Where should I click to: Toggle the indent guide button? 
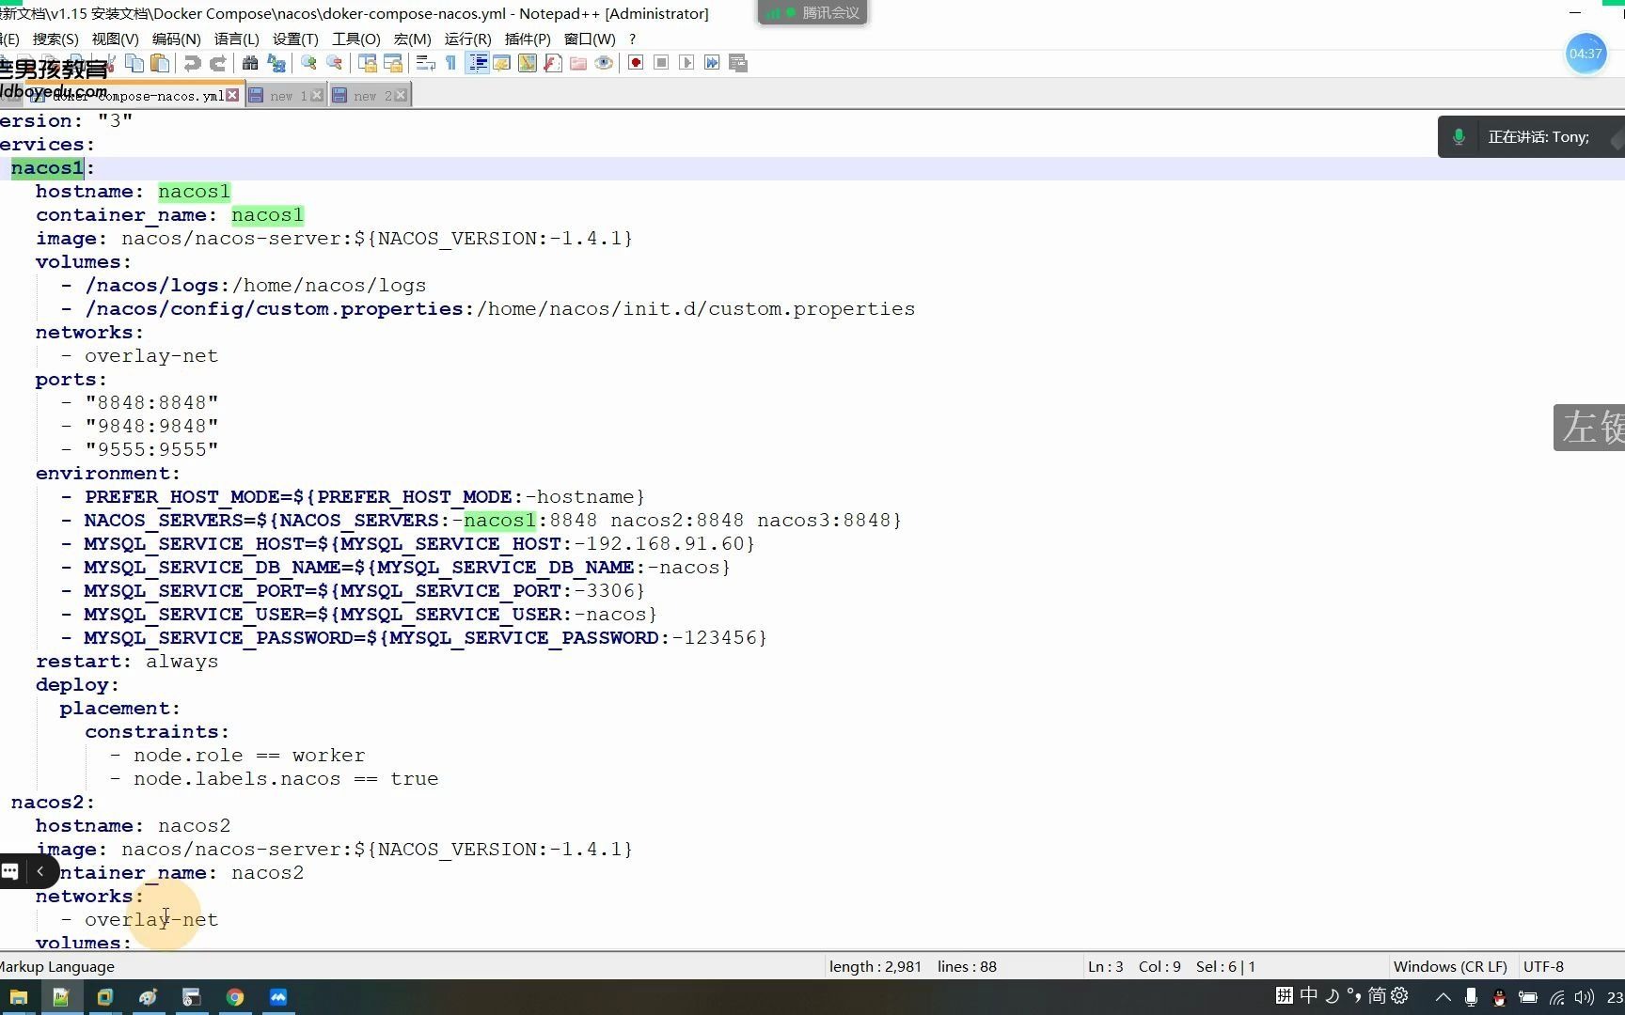click(x=477, y=63)
